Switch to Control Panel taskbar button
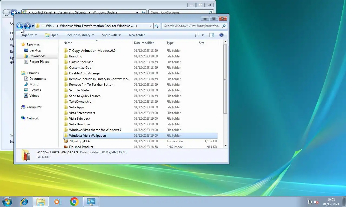 91,202
